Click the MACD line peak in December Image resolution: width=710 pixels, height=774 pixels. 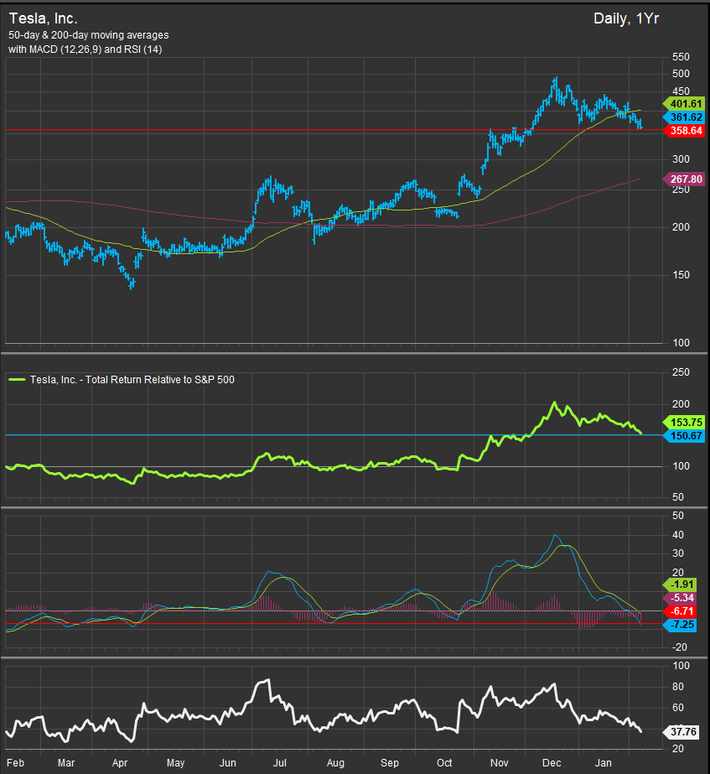pos(556,536)
